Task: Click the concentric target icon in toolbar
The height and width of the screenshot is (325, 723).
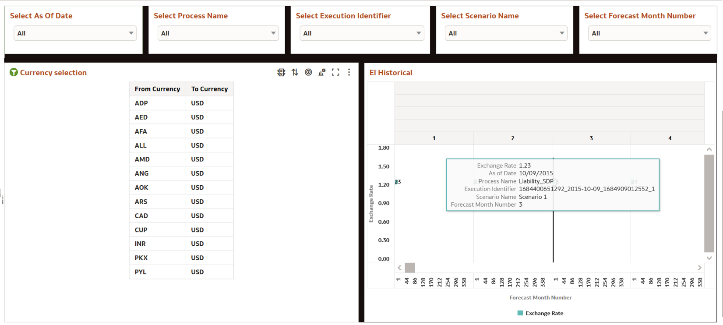Action: 308,72
